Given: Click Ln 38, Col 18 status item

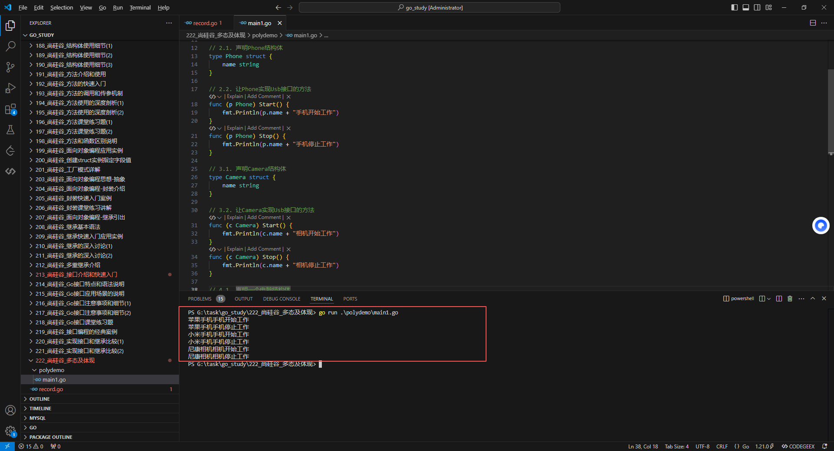Looking at the screenshot, I should pos(643,446).
